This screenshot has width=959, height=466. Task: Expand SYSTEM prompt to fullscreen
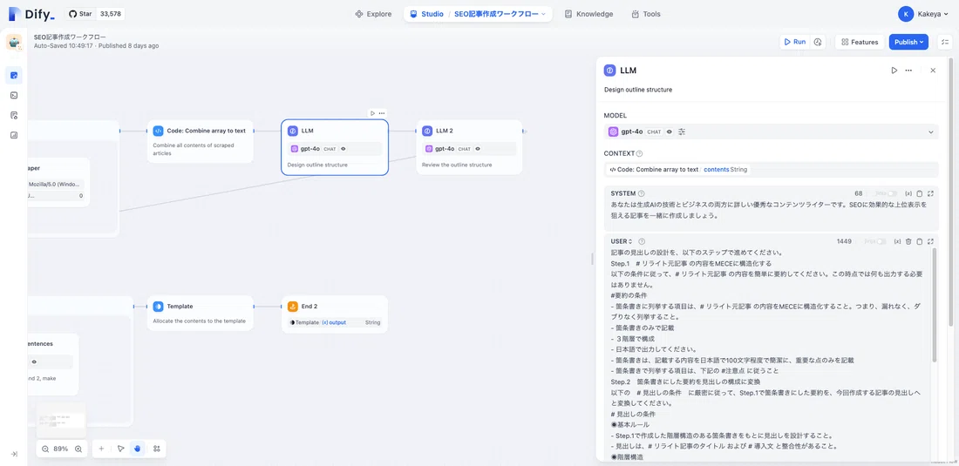[x=930, y=193]
